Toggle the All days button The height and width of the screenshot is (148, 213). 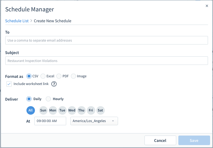[x=31, y=110]
